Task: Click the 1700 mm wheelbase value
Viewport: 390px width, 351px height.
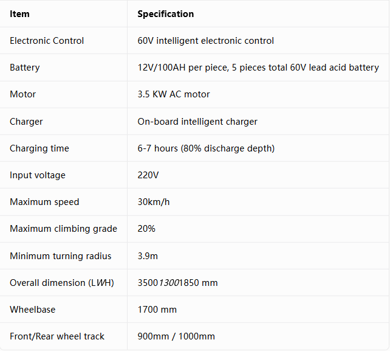Action: (157, 310)
